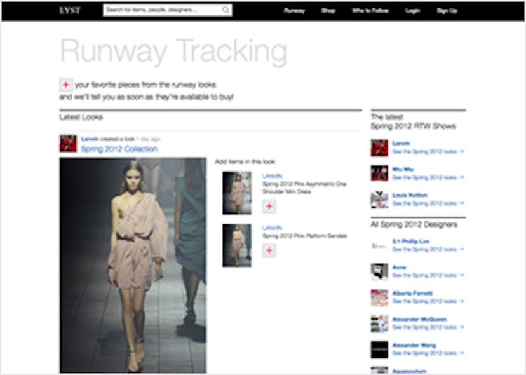
Task: Add the Pink Asymmetric One Shoulder Mini Dress
Action: coord(269,207)
